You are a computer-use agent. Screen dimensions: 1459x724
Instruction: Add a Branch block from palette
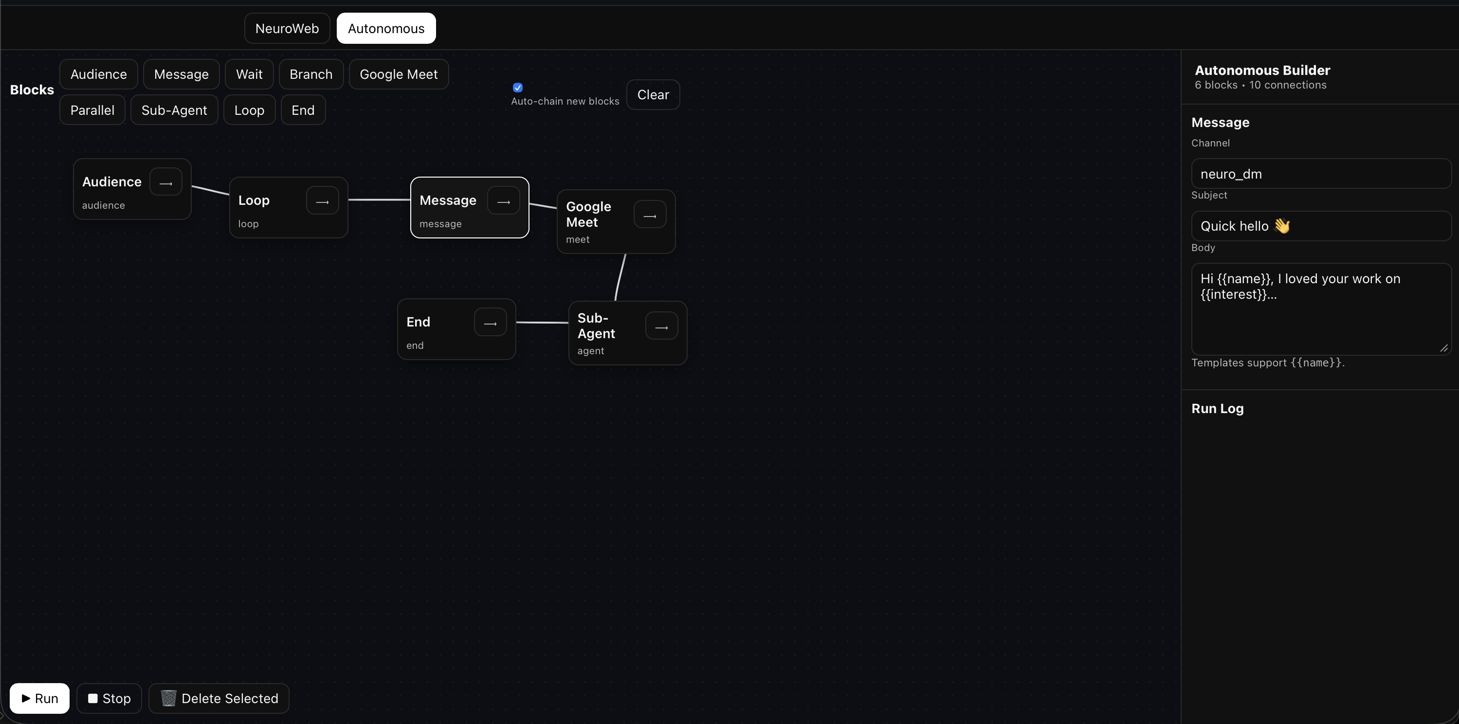point(311,74)
